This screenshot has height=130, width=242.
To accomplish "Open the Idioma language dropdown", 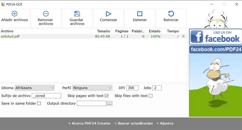I will [34, 88].
